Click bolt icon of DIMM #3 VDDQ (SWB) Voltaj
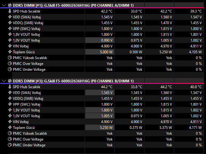 point(10,98)
